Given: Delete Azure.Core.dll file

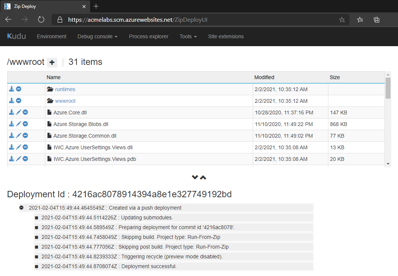Looking at the screenshot, I should pyautogui.click(x=25, y=112).
